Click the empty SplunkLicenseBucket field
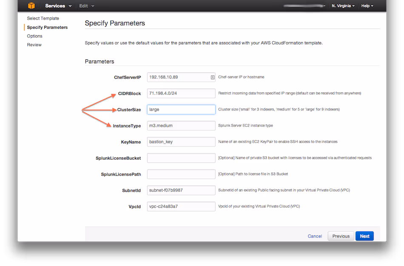 click(181, 158)
